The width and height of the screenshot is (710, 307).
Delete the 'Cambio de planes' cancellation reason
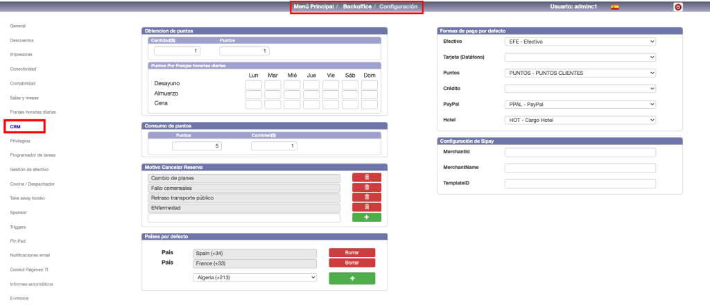click(x=366, y=178)
